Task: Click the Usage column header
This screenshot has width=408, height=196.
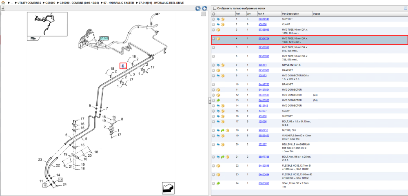Action: tap(317, 14)
